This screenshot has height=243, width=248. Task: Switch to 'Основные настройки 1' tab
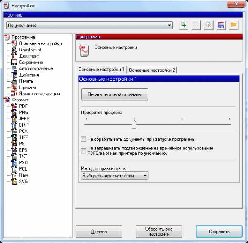click(x=101, y=70)
